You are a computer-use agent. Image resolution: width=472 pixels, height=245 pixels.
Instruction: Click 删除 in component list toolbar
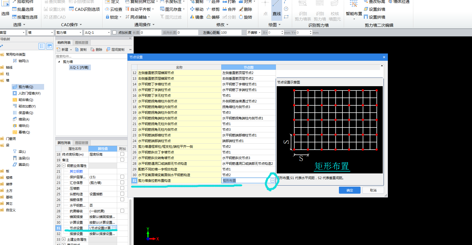click(97, 50)
